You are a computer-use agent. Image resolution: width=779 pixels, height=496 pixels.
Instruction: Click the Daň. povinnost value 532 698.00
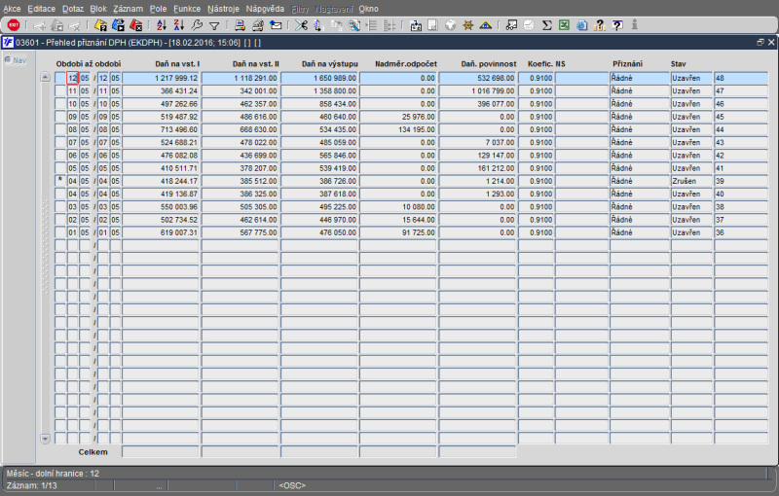477,78
